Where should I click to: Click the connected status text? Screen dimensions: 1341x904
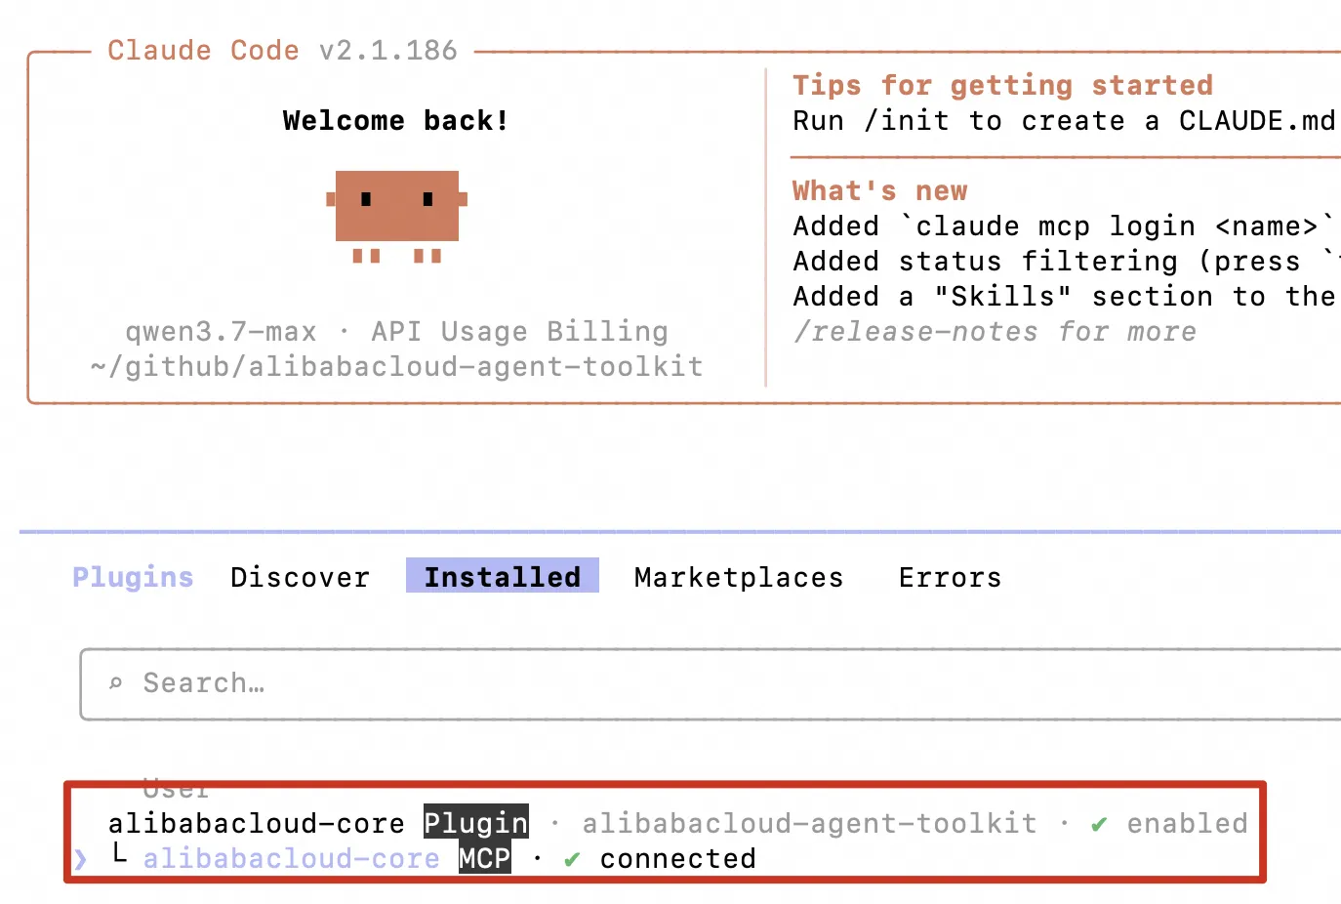point(678,859)
